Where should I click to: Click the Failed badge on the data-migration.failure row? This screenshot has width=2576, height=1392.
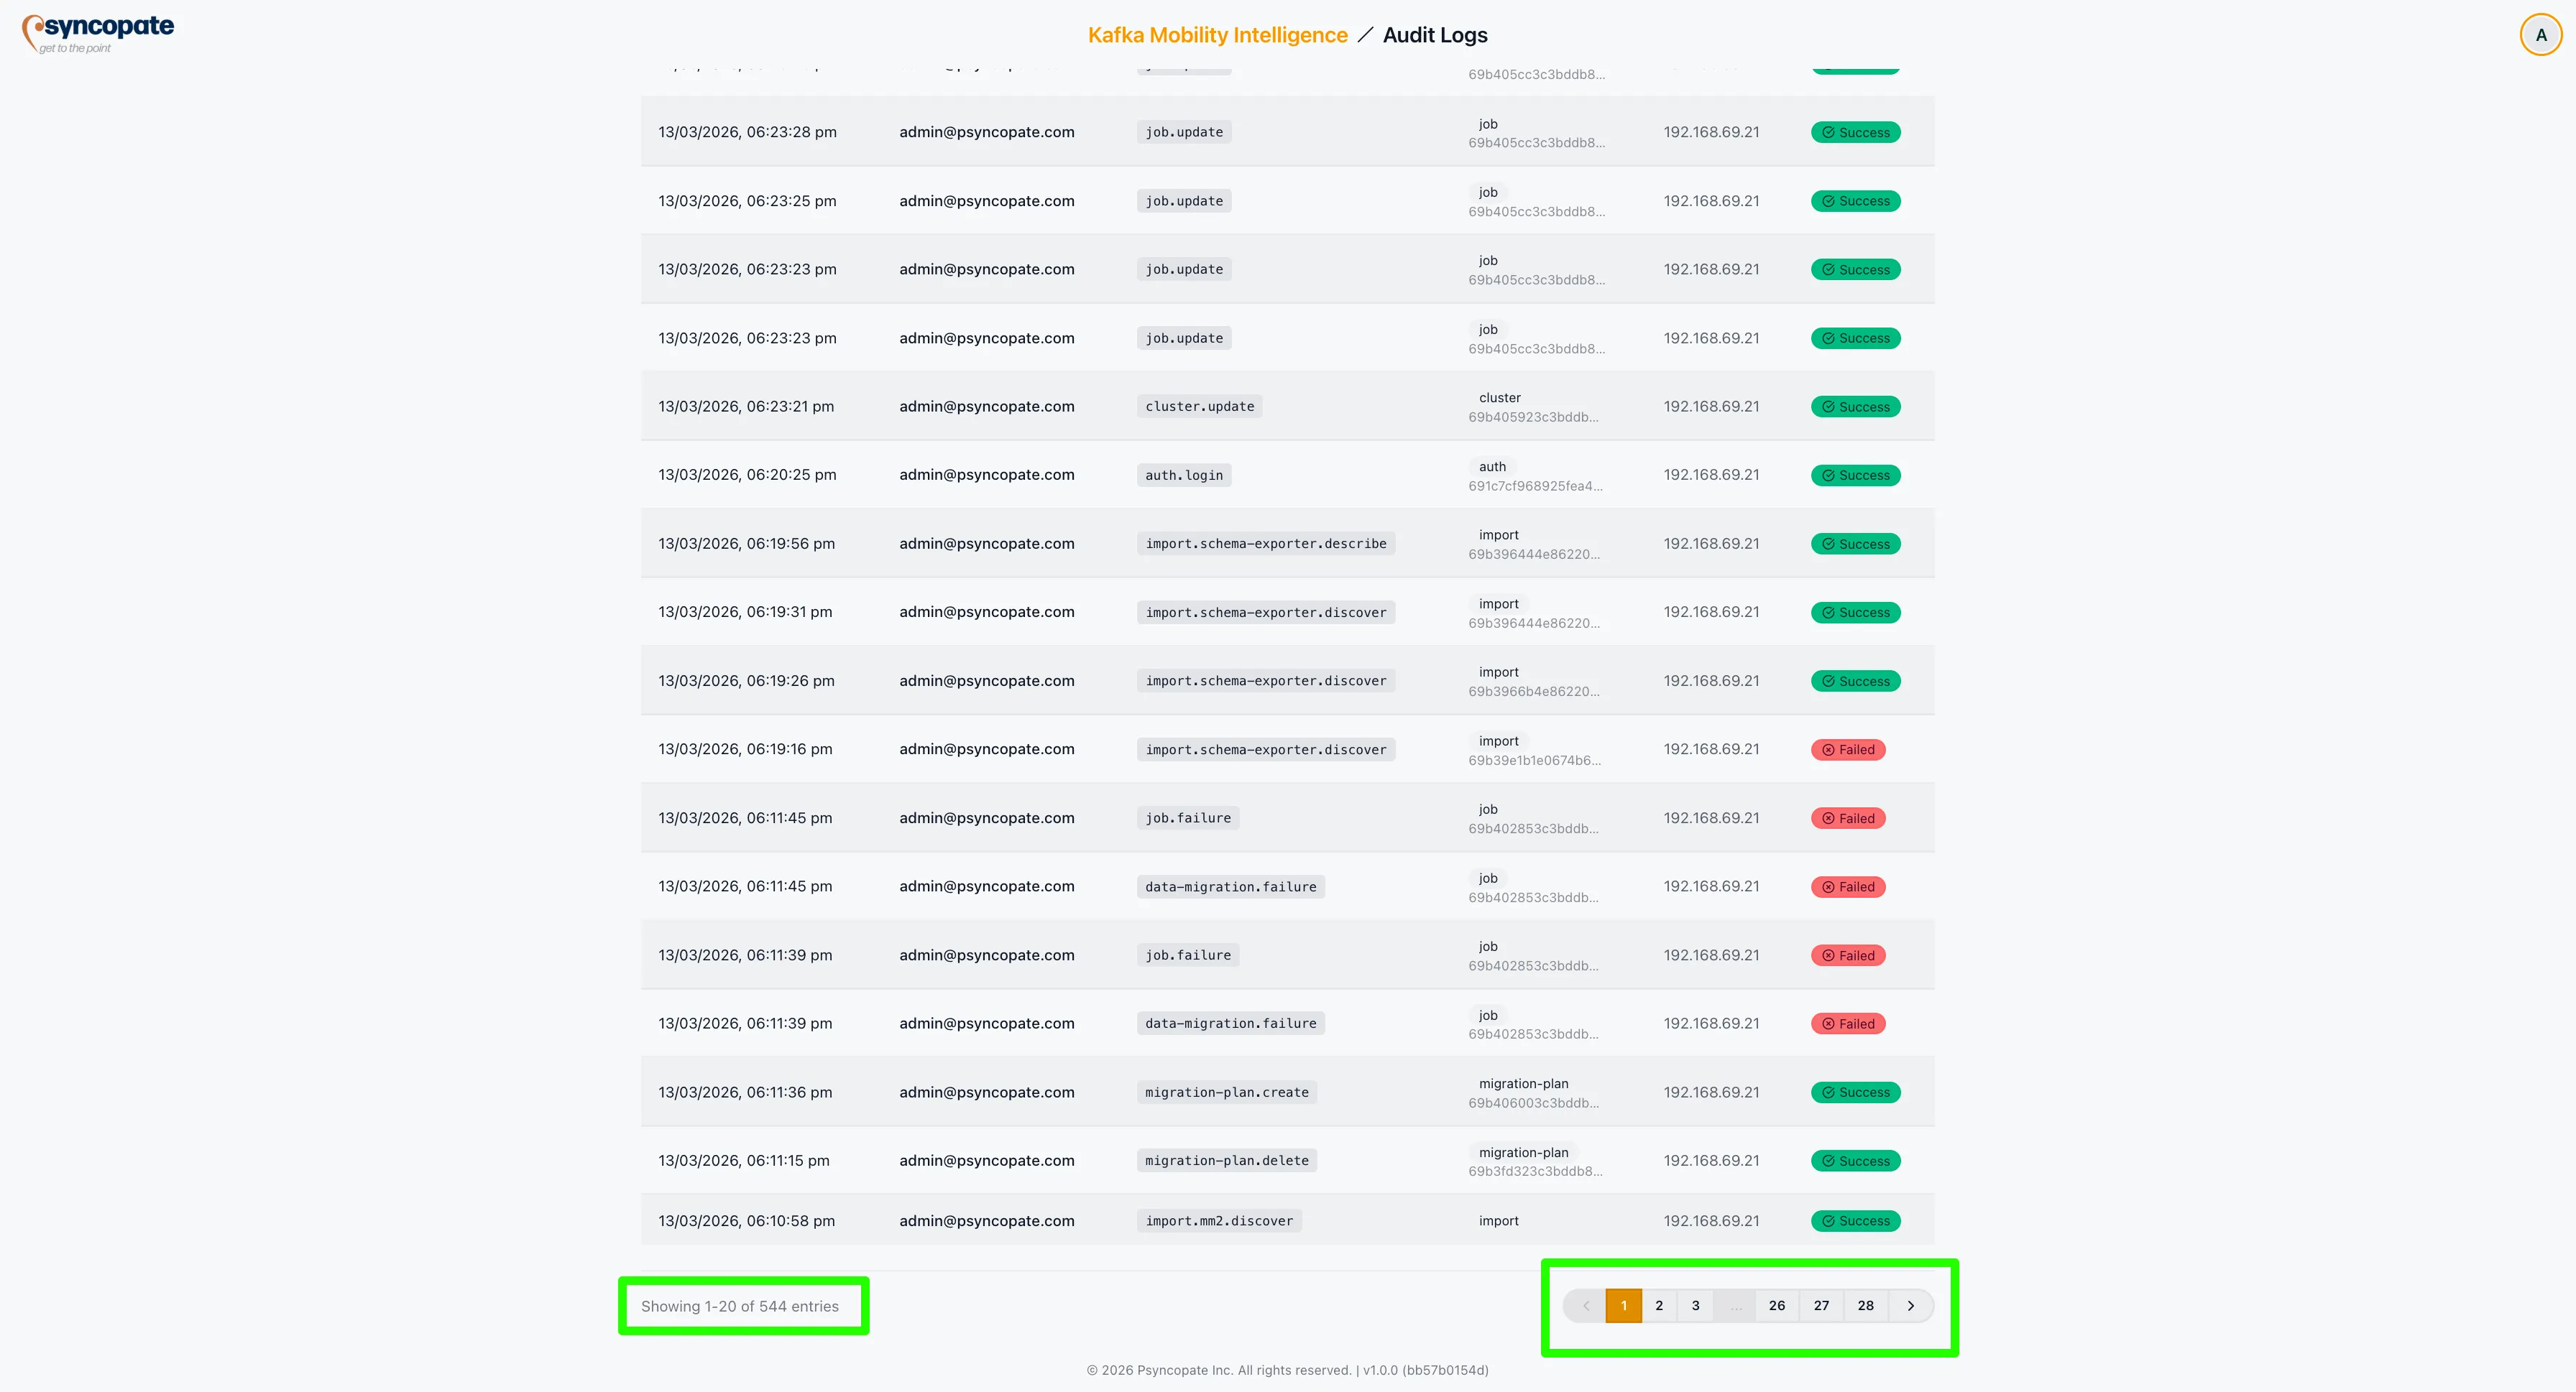coord(1847,886)
